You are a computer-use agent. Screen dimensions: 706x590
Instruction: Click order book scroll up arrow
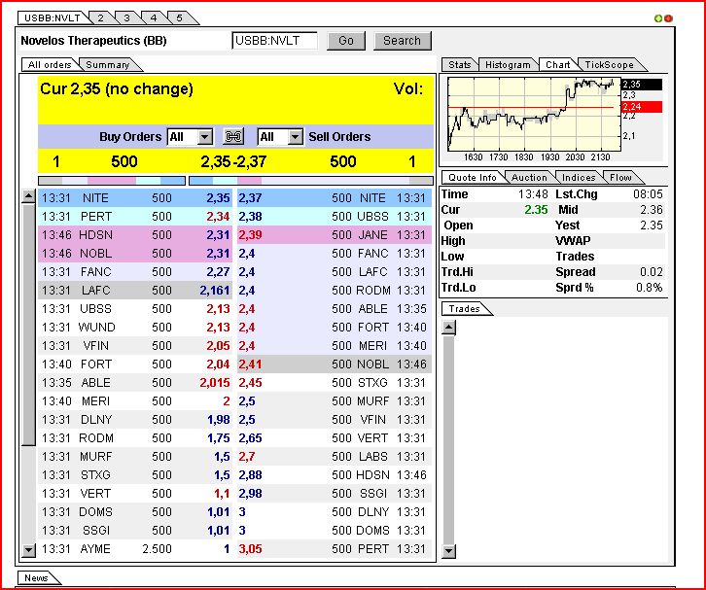[x=28, y=197]
